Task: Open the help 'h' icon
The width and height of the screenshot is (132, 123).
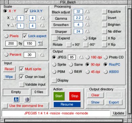Action: 16,100
